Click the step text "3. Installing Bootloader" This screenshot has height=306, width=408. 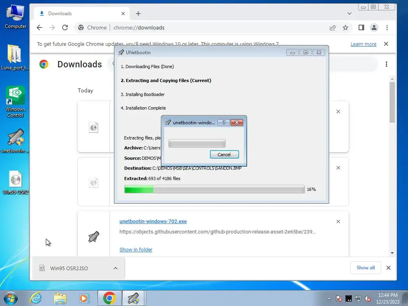click(143, 94)
